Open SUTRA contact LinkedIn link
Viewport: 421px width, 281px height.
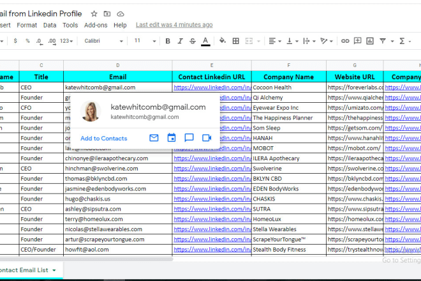212,209
